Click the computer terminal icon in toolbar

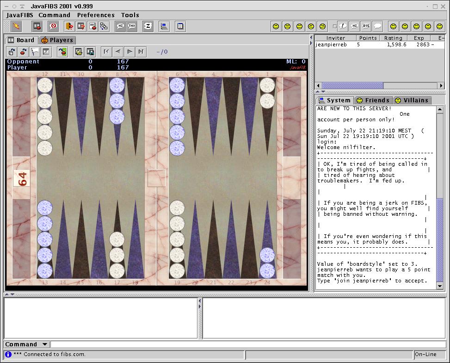pyautogui.click(x=164, y=26)
